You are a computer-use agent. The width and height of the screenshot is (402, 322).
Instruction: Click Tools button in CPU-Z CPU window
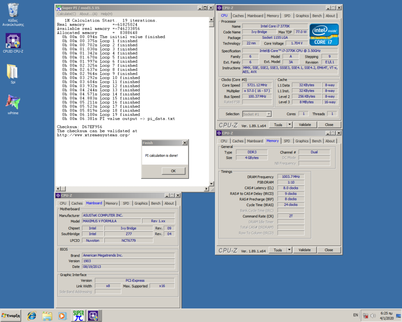pyautogui.click(x=278, y=125)
